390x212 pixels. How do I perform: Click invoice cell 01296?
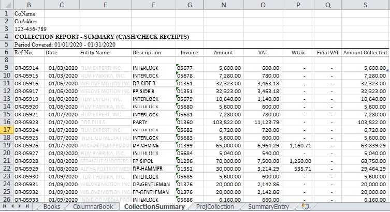click(190, 161)
